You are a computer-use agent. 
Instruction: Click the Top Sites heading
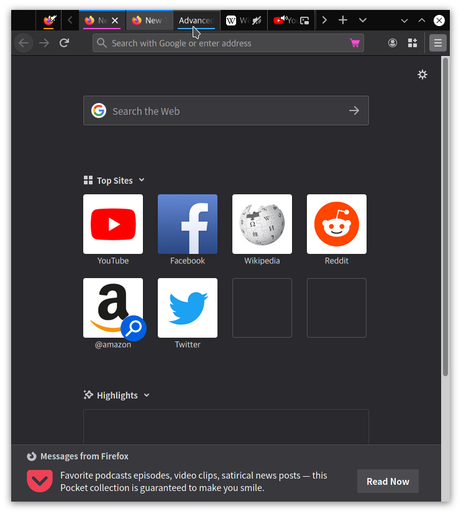point(115,181)
